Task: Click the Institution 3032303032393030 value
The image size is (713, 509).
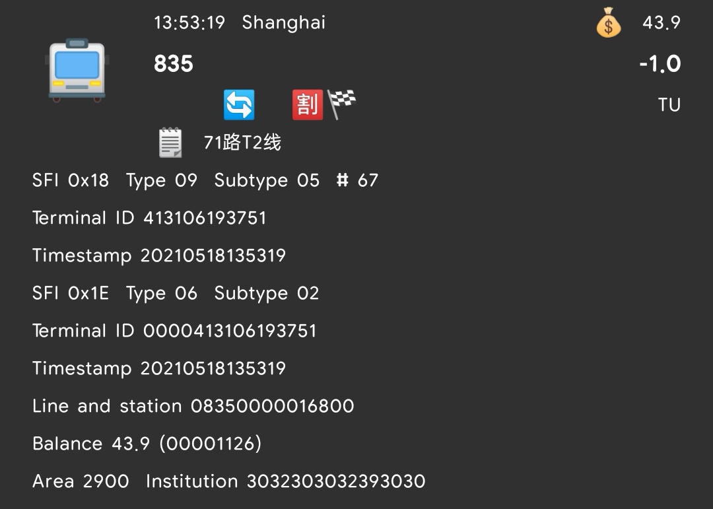Action: coord(335,481)
